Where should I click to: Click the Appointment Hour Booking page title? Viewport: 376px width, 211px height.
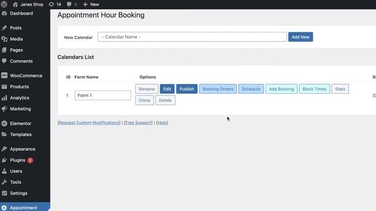tap(101, 15)
